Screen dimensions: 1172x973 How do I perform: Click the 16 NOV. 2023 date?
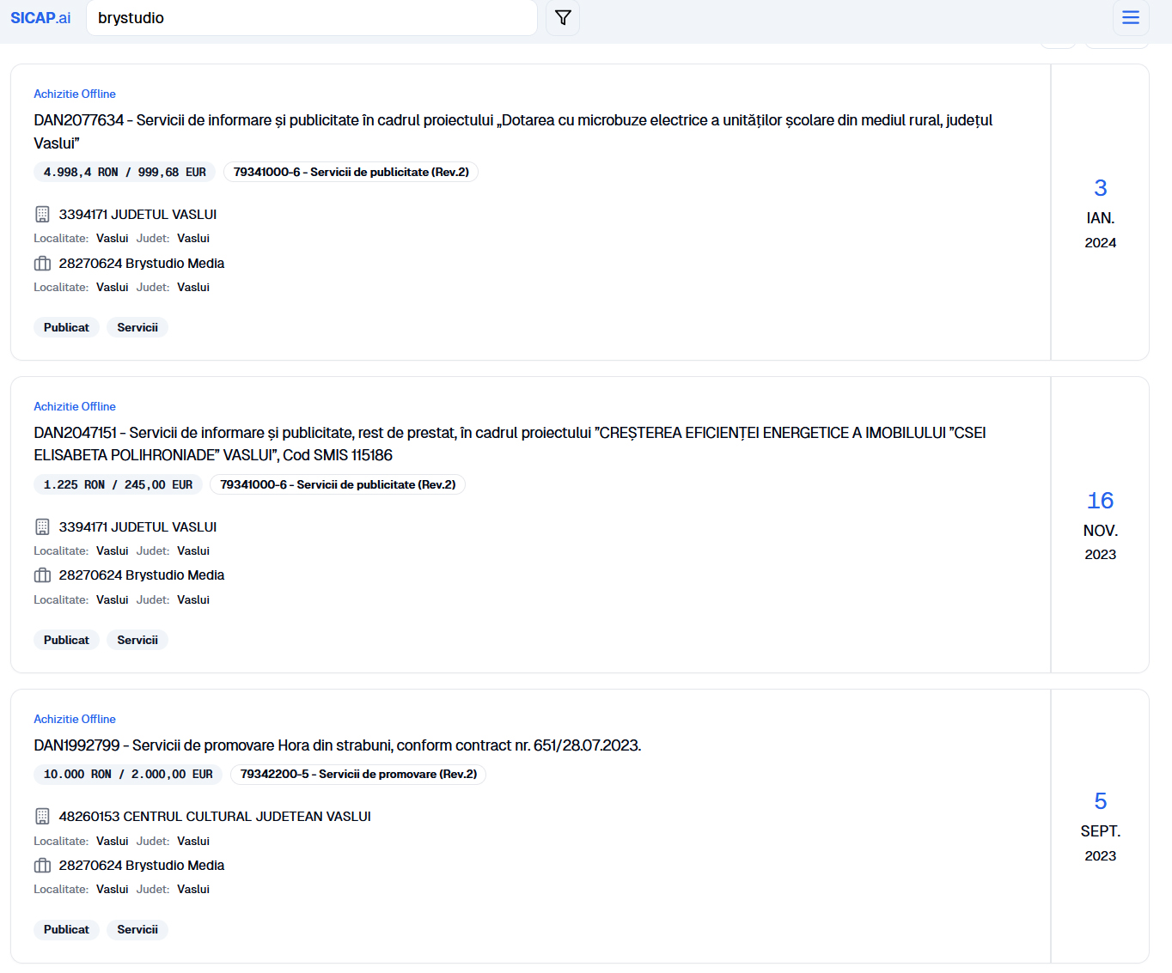coord(1100,525)
